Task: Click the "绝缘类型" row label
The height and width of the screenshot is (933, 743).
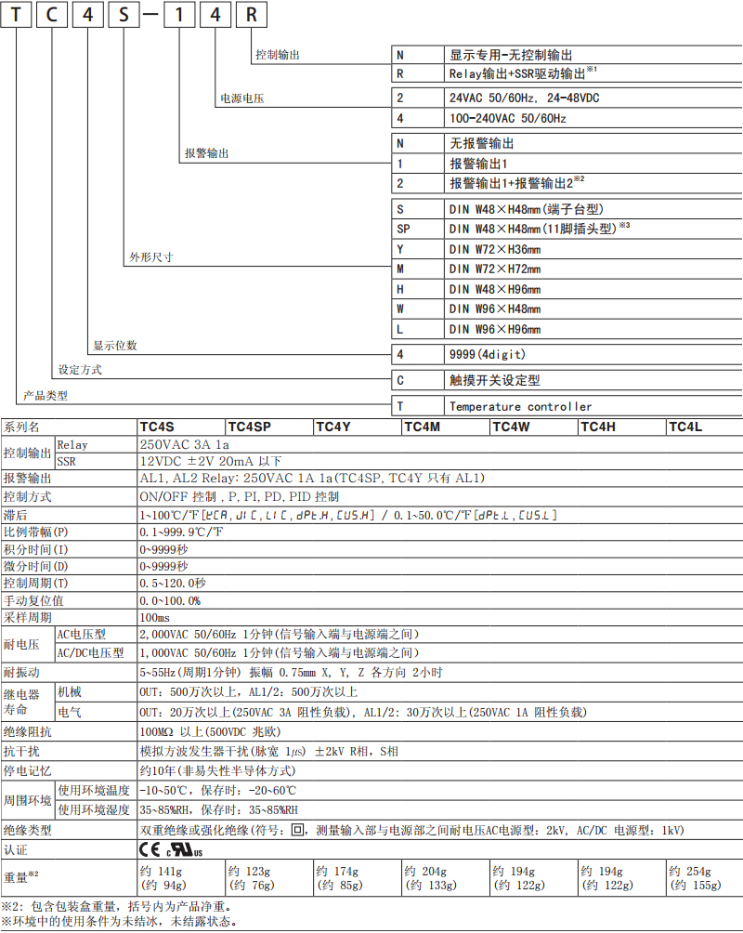Action: [x=27, y=830]
